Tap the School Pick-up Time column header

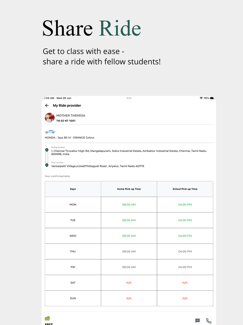pyautogui.click(x=185, y=189)
